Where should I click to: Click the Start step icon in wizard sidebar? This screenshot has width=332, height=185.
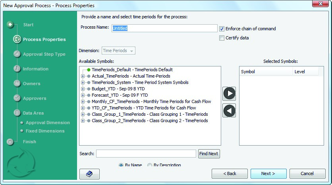tap(10, 25)
